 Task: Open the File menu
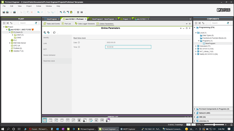[x=4, y=6]
